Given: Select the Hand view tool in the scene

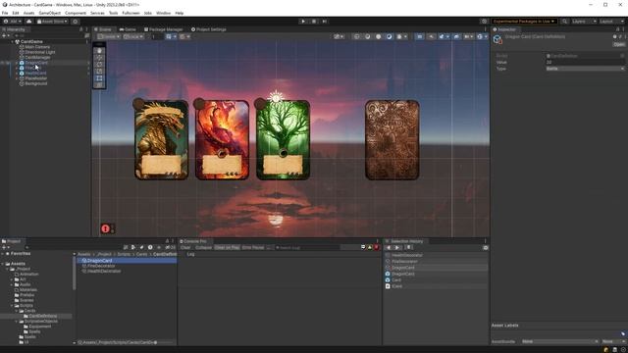Looking at the screenshot, I should pyautogui.click(x=100, y=51).
